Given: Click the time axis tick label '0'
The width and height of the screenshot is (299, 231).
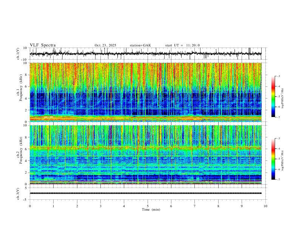Looking at the screenshot, I should tap(30, 206).
